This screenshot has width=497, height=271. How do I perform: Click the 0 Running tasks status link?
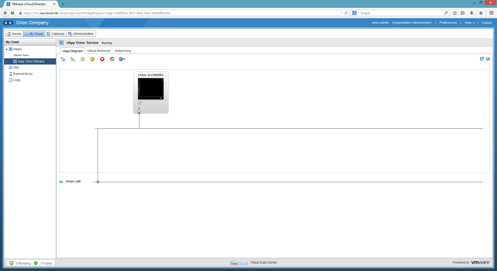tap(23, 263)
